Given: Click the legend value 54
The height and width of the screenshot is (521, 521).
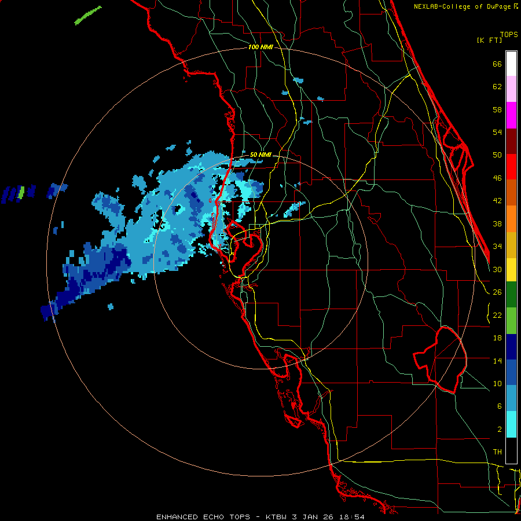Looking at the screenshot, I should 497,132.
